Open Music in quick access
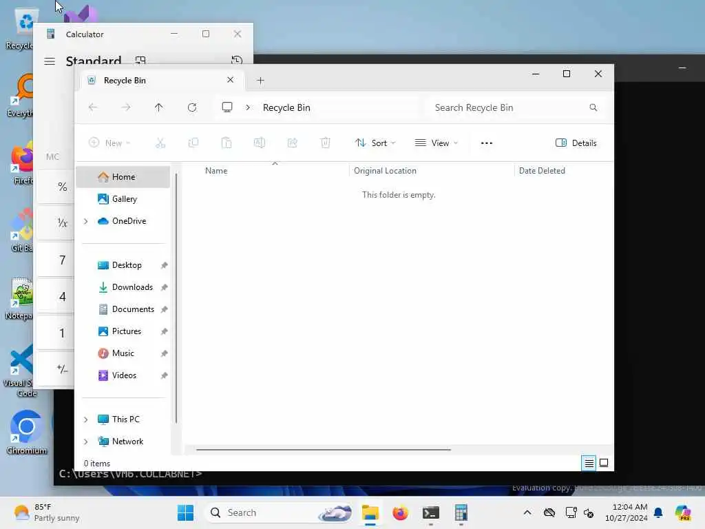The height and width of the screenshot is (529, 705). [x=123, y=353]
